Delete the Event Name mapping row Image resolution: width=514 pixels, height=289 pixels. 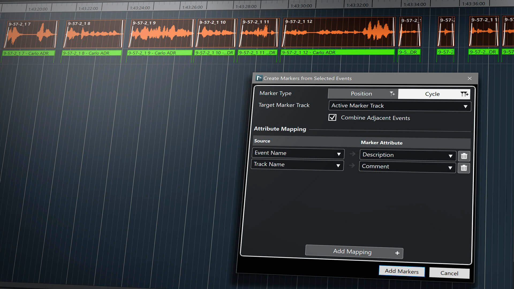pyautogui.click(x=464, y=156)
